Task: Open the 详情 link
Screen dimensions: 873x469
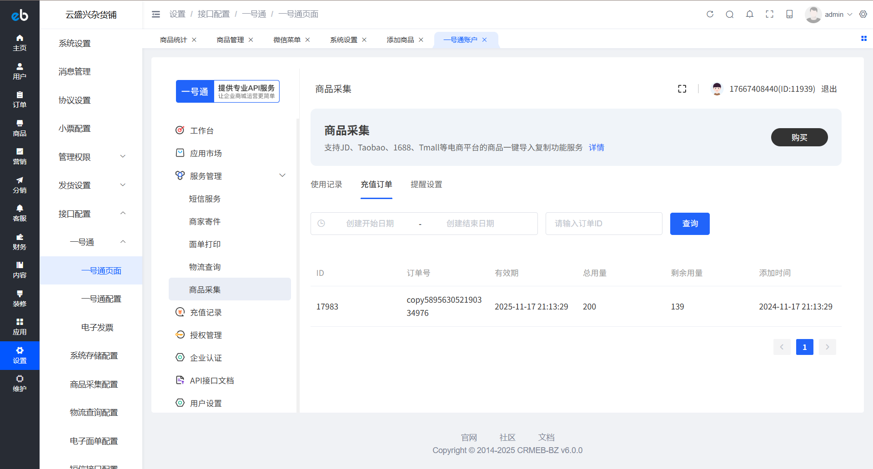Action: click(596, 148)
